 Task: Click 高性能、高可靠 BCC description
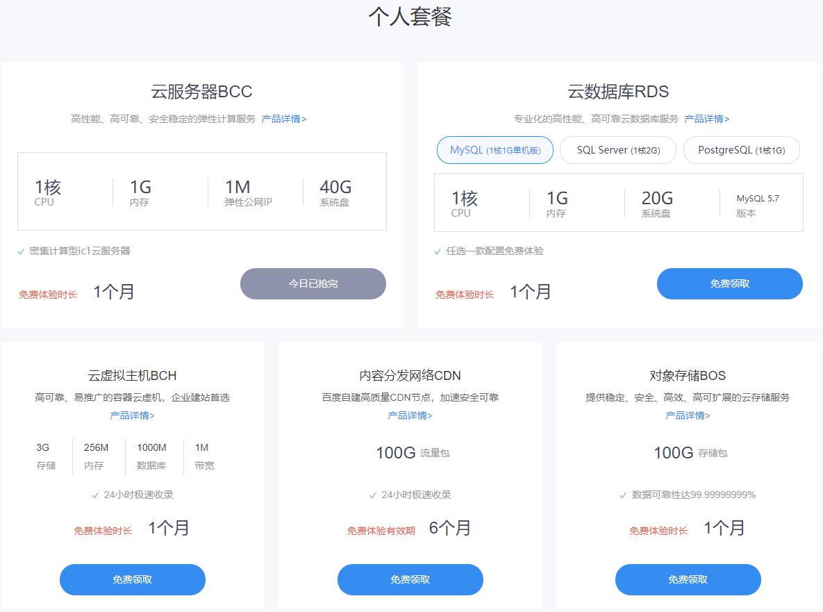tap(163, 119)
